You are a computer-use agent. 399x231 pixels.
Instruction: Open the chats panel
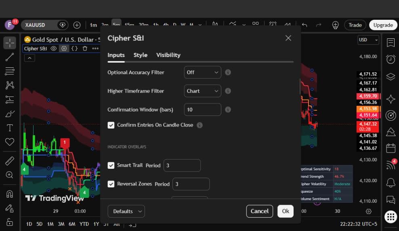pos(391,199)
